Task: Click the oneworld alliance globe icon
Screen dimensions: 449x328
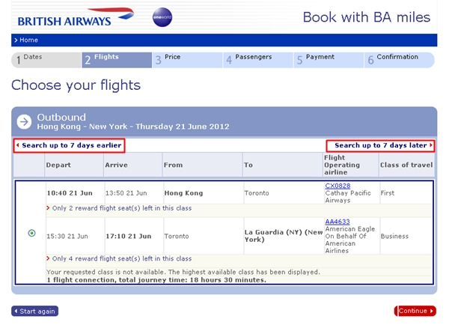Action: (x=162, y=17)
